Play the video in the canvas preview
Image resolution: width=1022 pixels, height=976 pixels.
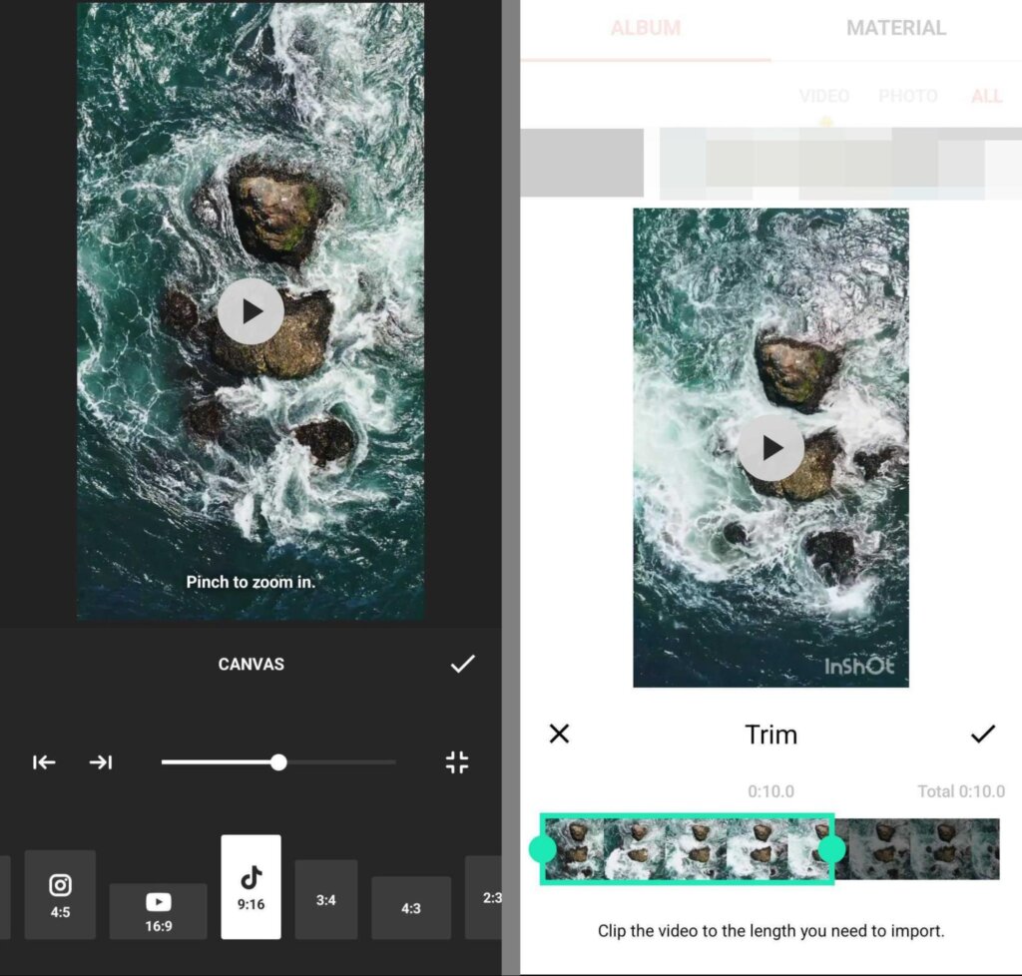[x=250, y=310]
